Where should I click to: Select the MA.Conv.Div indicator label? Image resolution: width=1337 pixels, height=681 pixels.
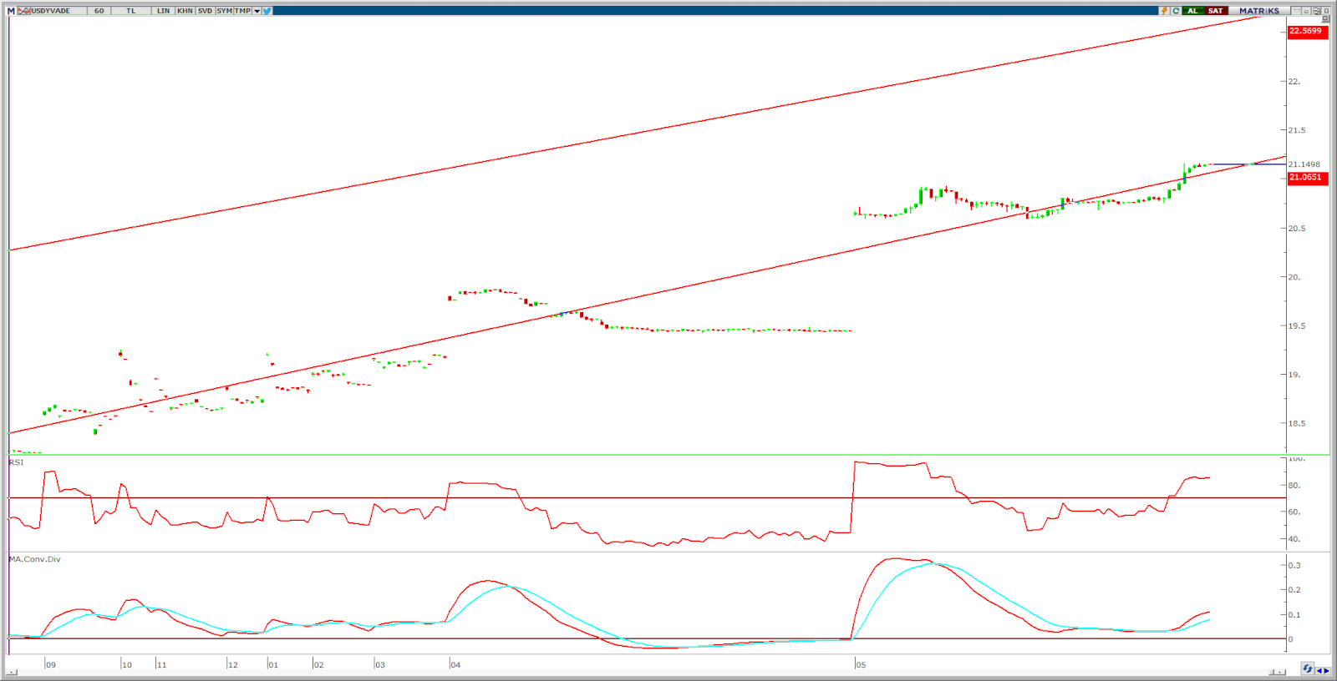[34, 559]
